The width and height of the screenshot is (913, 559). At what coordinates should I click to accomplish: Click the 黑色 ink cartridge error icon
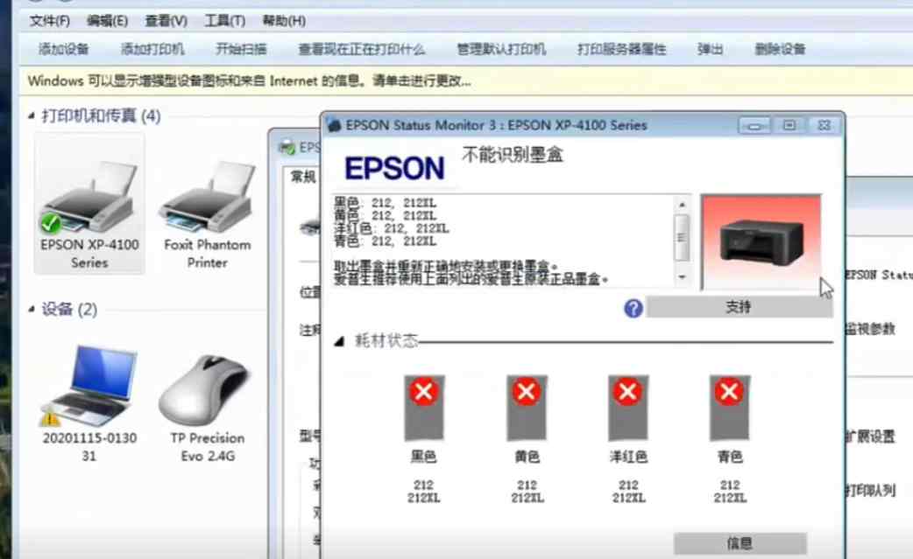[x=424, y=392]
